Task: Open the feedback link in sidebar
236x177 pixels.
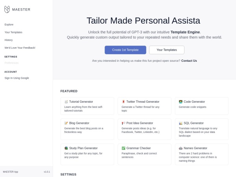Action: (x=20, y=48)
